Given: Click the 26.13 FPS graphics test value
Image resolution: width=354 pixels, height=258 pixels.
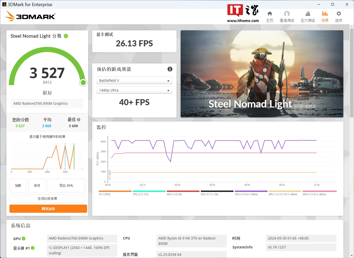Looking at the screenshot, I should pyautogui.click(x=134, y=44).
